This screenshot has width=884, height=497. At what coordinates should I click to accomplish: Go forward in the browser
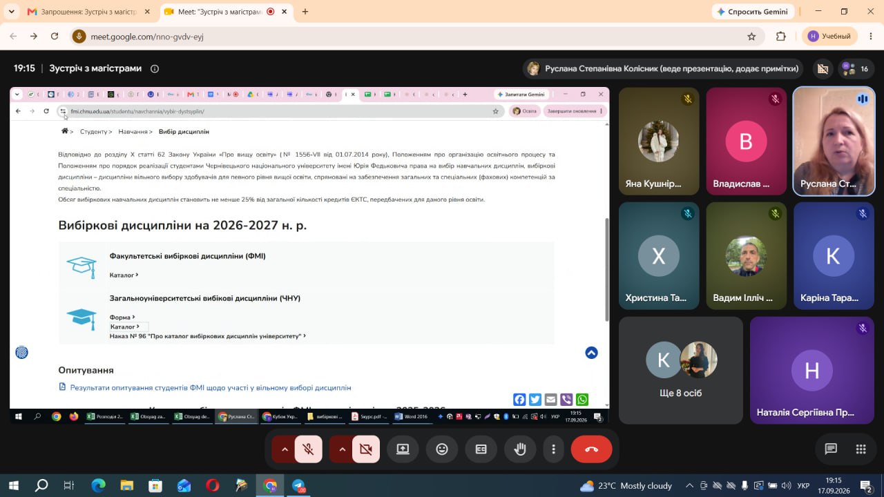pyautogui.click(x=34, y=37)
